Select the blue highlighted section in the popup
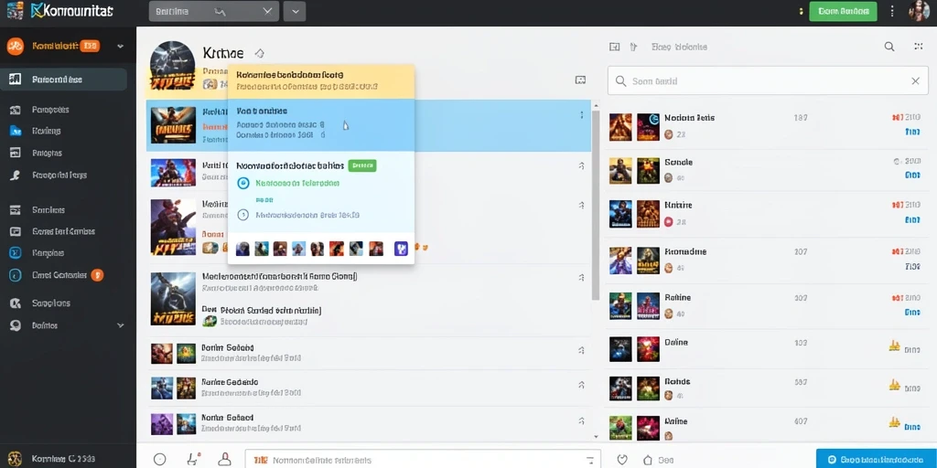 [x=321, y=124]
